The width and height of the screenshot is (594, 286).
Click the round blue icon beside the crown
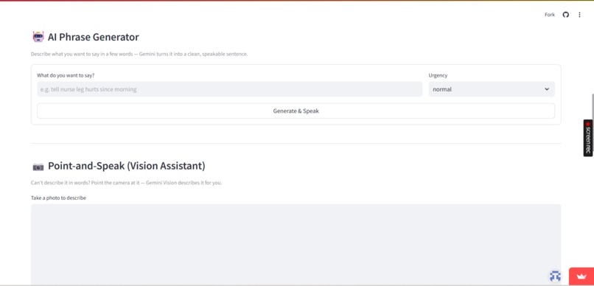(x=556, y=276)
